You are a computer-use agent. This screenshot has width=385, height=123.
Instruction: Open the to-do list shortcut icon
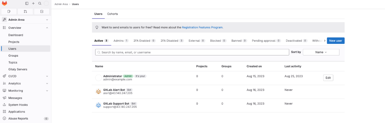[42, 11]
